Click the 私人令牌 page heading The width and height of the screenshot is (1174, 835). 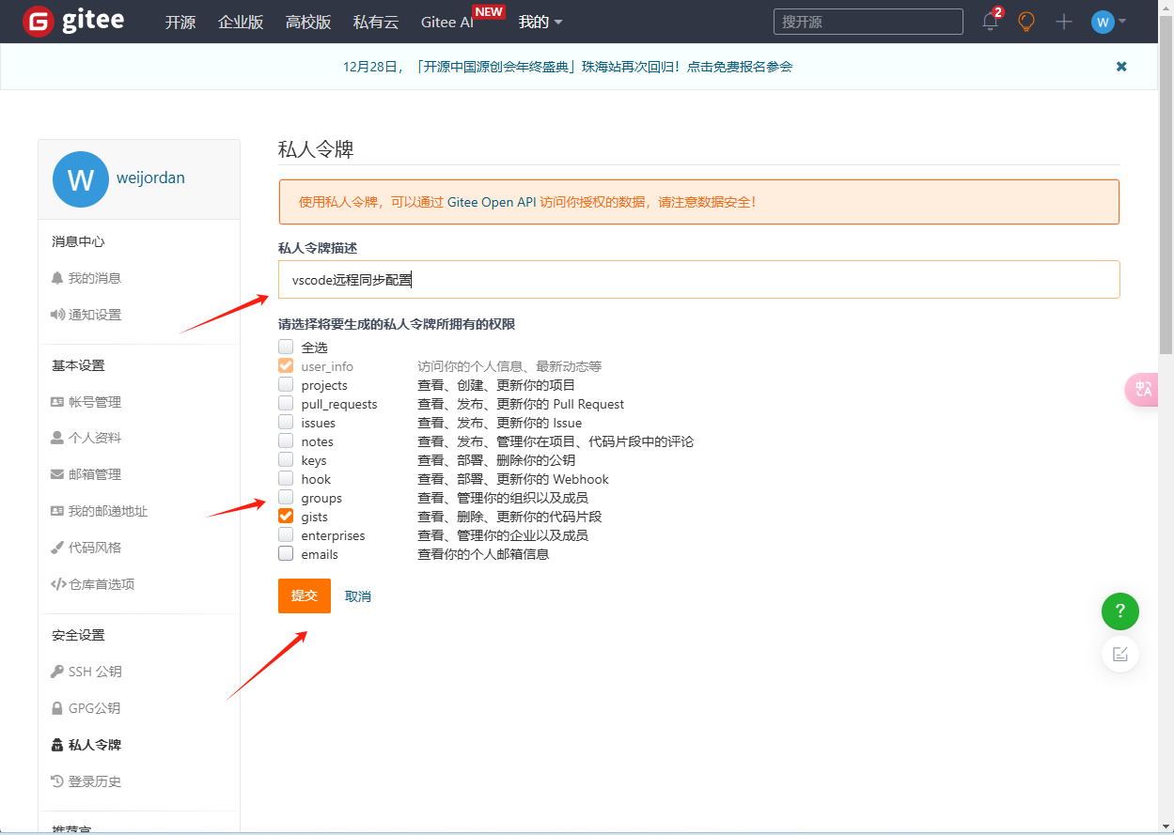point(316,149)
